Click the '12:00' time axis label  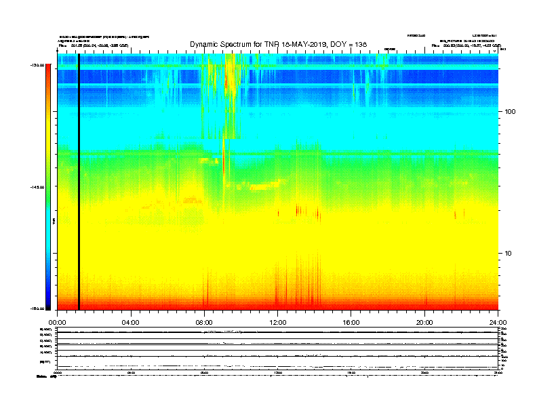278,323
